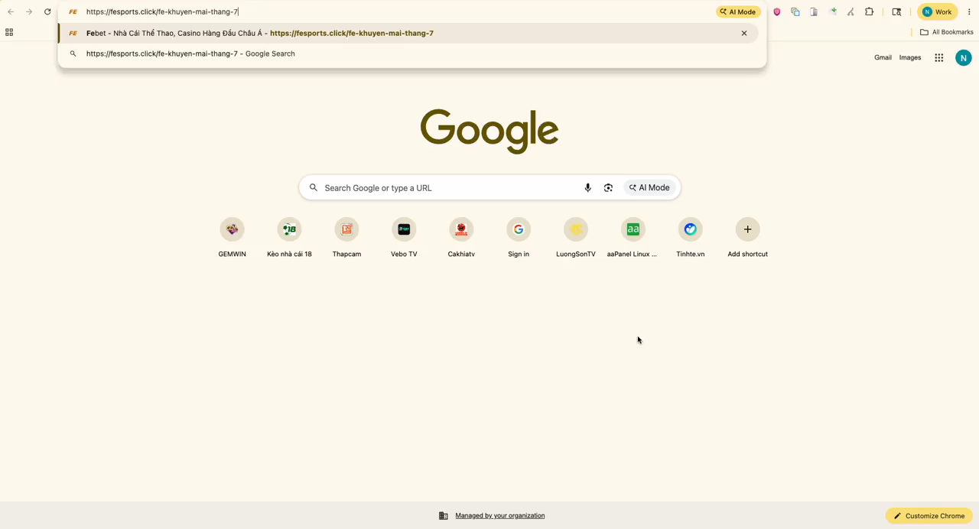Open the All Bookmarks folder
The height and width of the screenshot is (529, 979).
coord(947,32)
